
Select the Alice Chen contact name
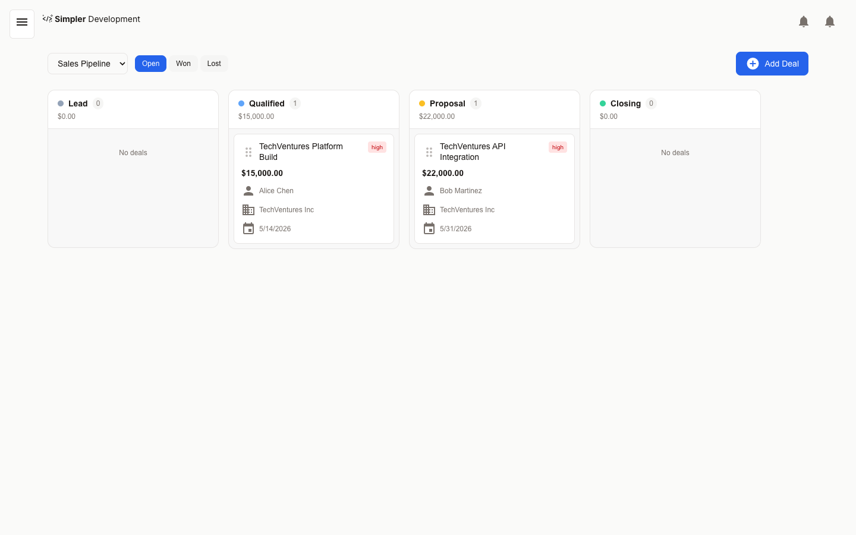276,191
